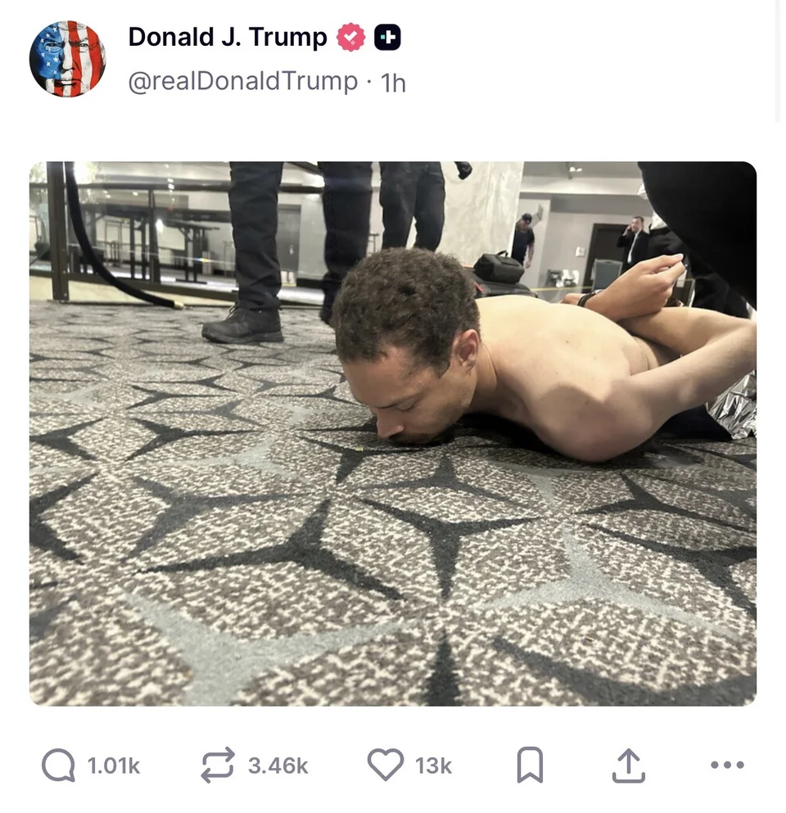Upload or share via the arrow-up icon
Screen dimensions: 786x813
628,765
